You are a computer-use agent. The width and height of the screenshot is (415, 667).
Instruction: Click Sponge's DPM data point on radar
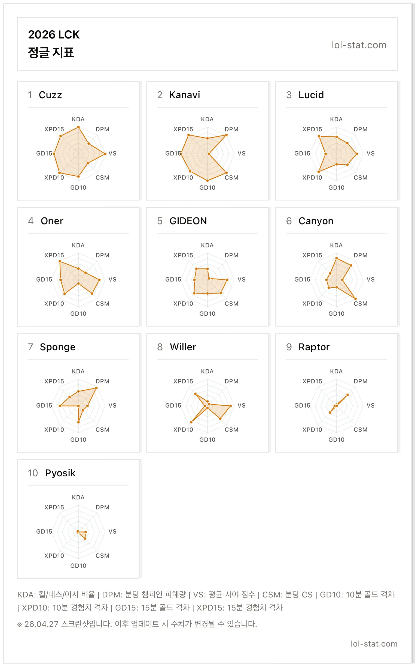(x=96, y=388)
